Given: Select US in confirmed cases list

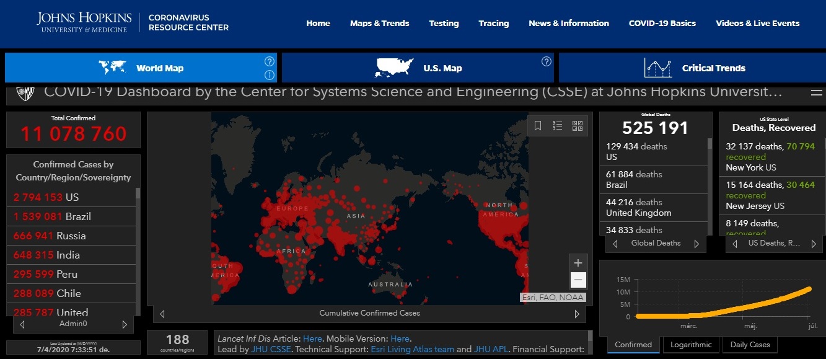Looking at the screenshot, I should tap(71, 197).
